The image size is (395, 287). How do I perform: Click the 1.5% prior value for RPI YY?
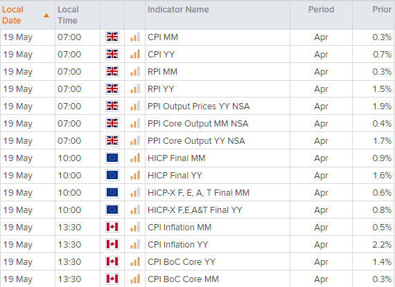click(x=382, y=89)
